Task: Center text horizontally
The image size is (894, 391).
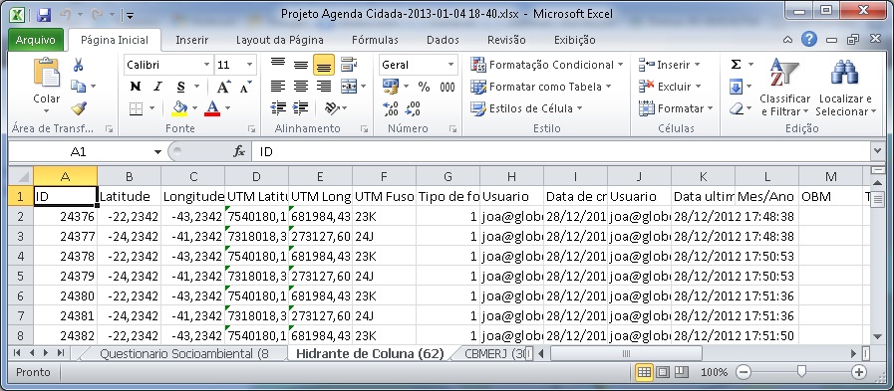Action: [x=301, y=87]
